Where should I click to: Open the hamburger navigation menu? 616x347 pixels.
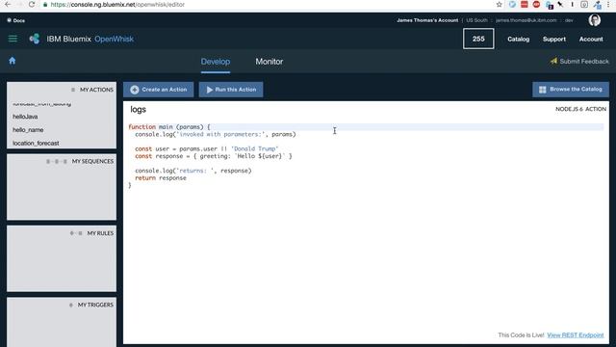13,39
